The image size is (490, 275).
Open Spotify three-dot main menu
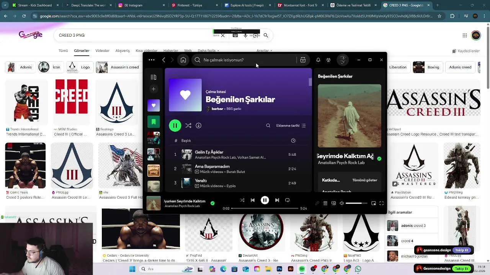pyautogui.click(x=152, y=60)
